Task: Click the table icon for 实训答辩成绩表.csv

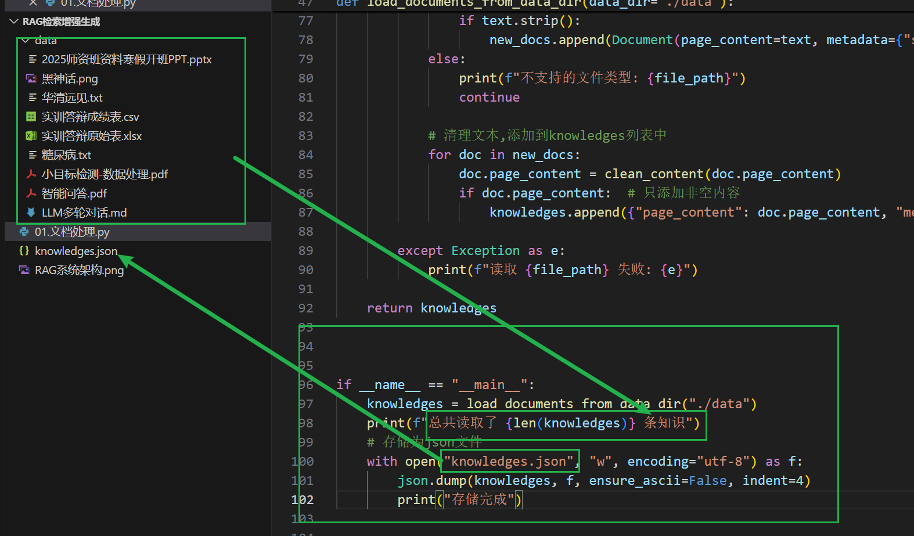Action: 31,117
